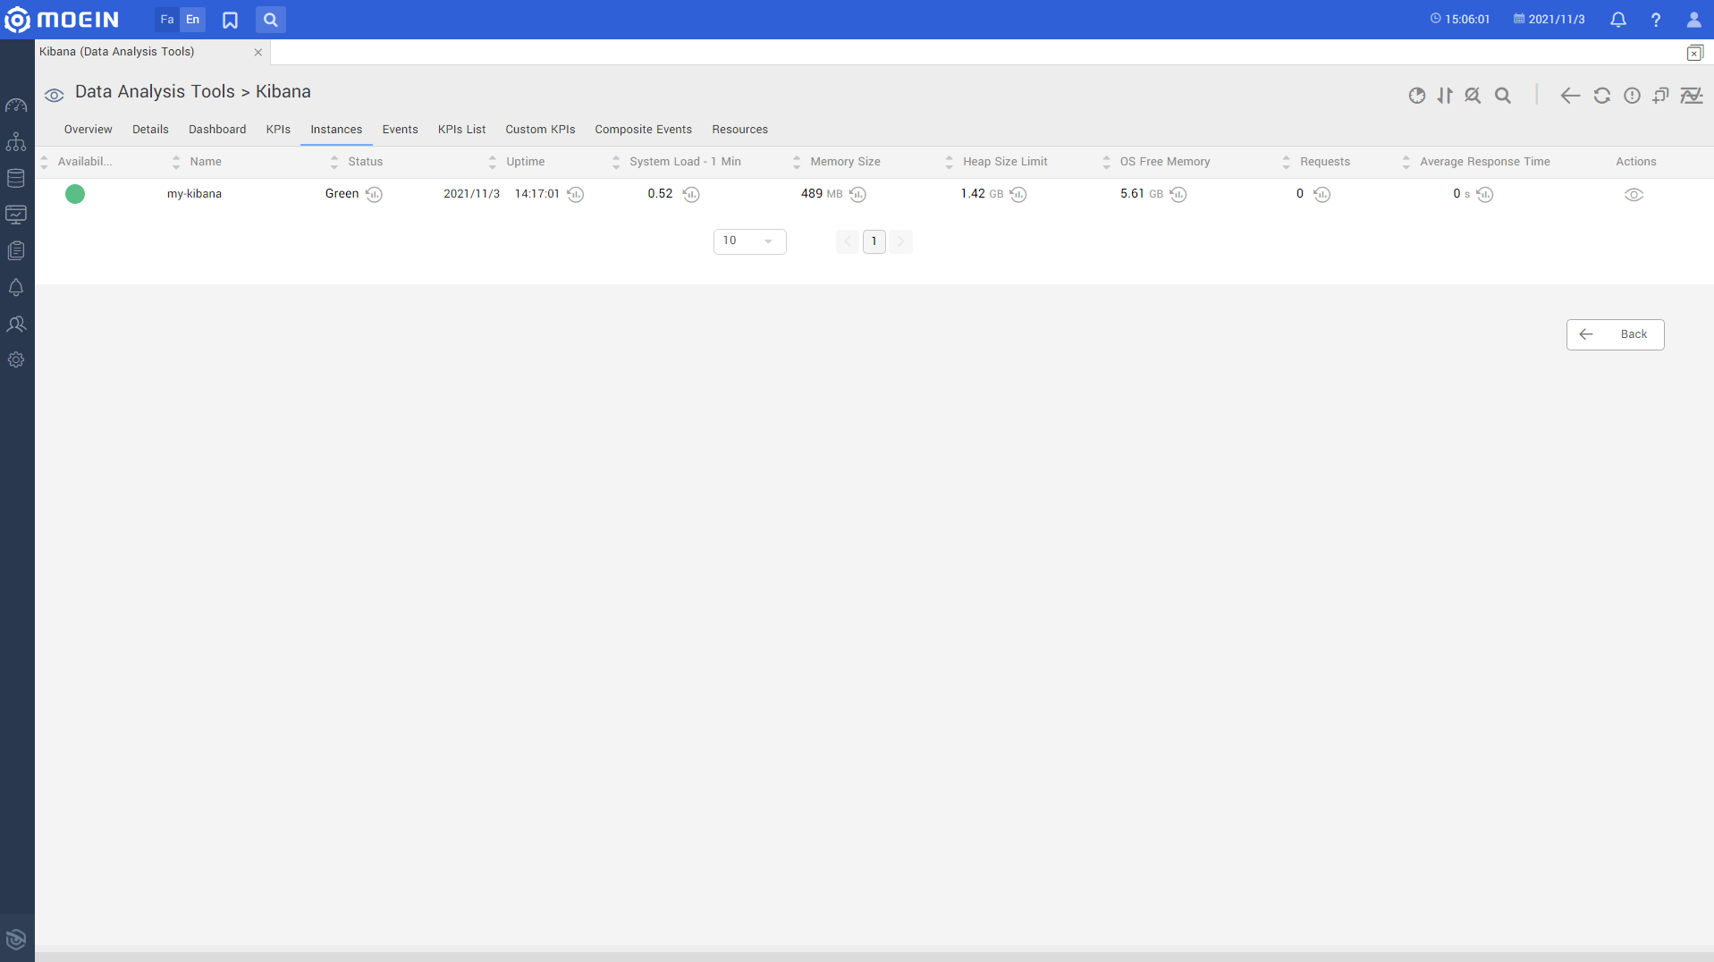
Task: Open chart icon next to Green status
Action: click(x=374, y=194)
